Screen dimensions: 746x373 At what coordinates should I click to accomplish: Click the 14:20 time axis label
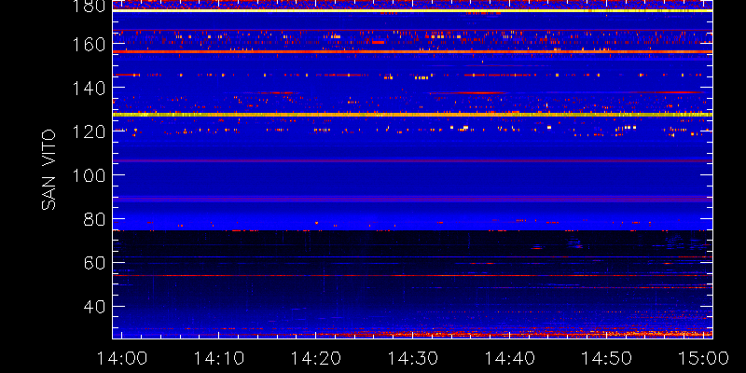pyautogui.click(x=316, y=358)
